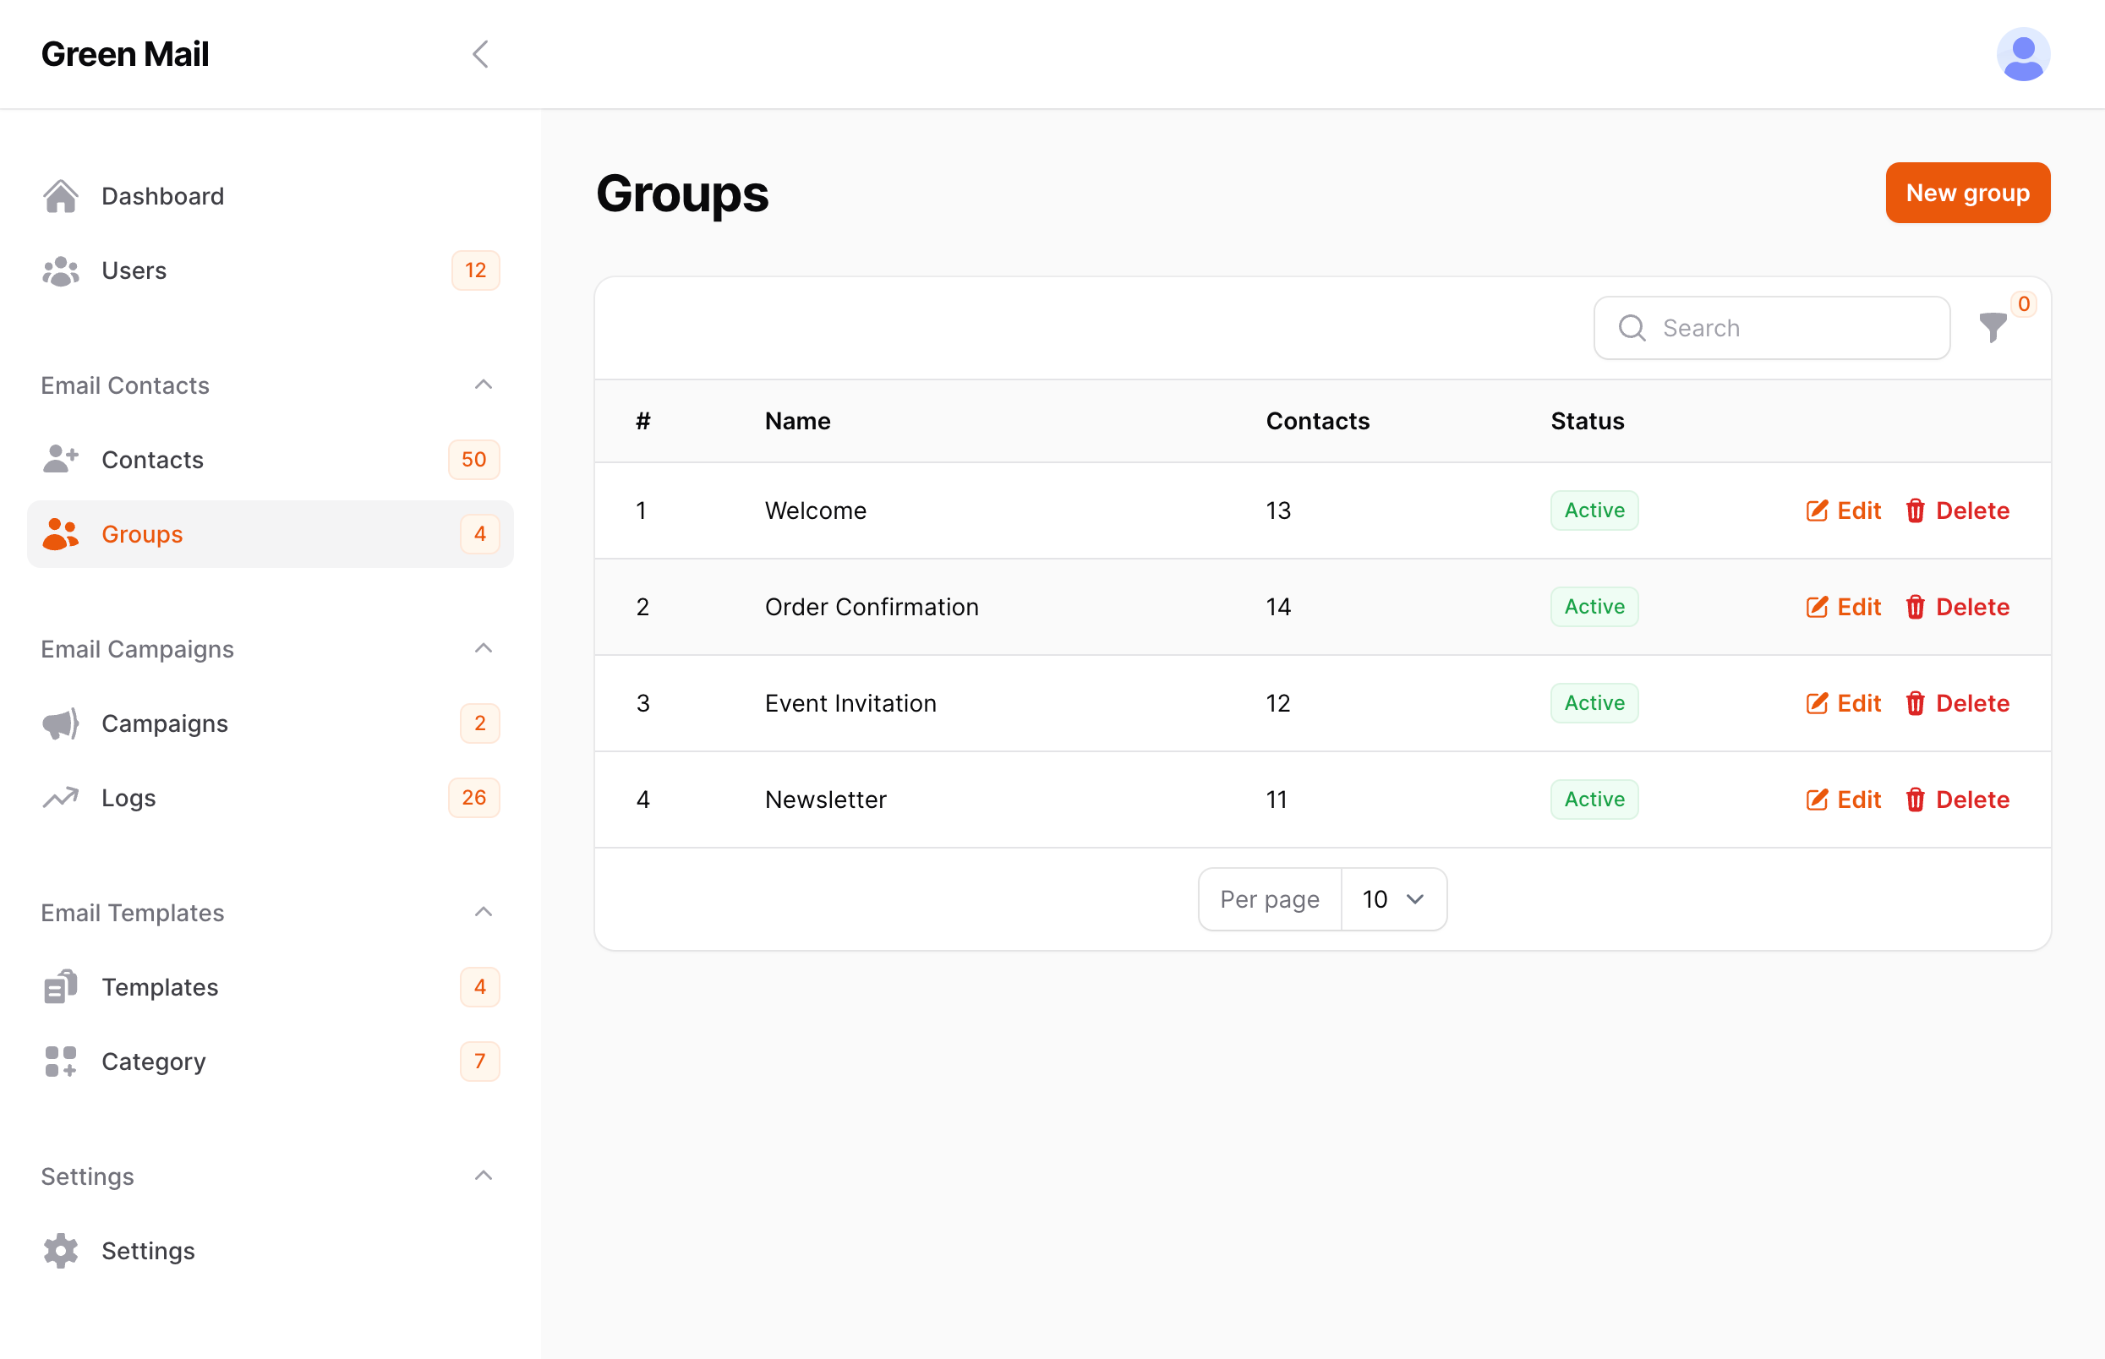This screenshot has height=1359, width=2105.
Task: Click the New group button
Action: point(1967,193)
